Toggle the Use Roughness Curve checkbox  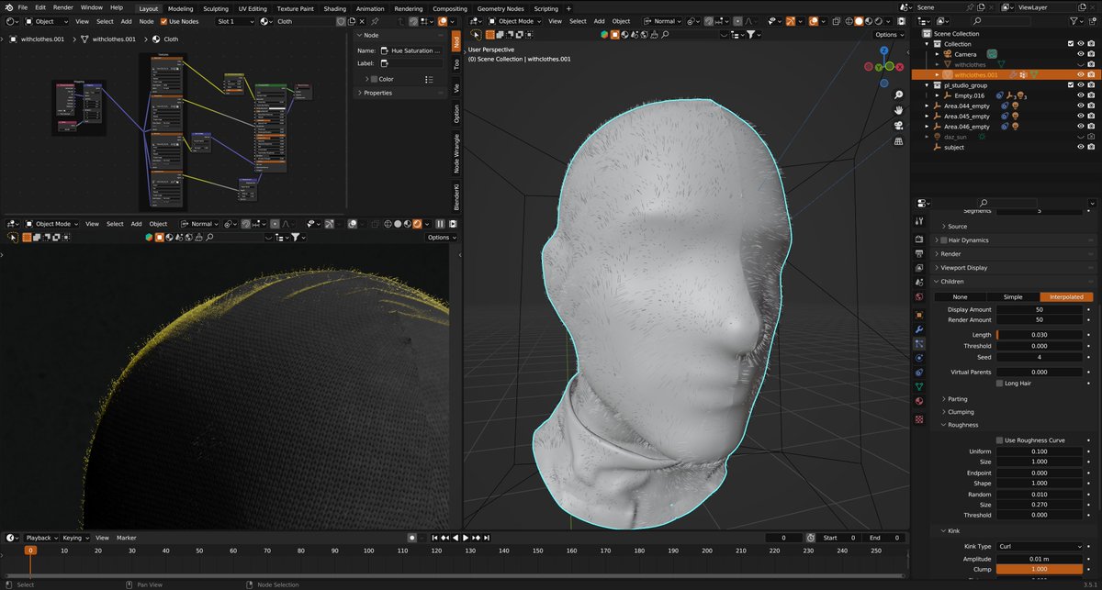[x=1000, y=440]
